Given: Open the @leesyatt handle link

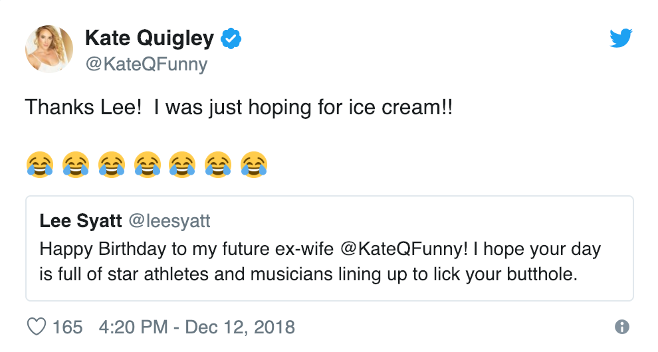Looking at the screenshot, I should click(x=169, y=220).
